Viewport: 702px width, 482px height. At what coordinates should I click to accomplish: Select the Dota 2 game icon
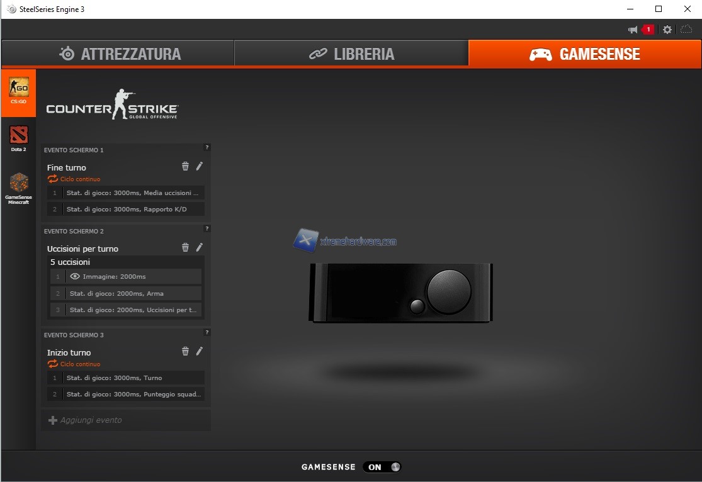18,138
